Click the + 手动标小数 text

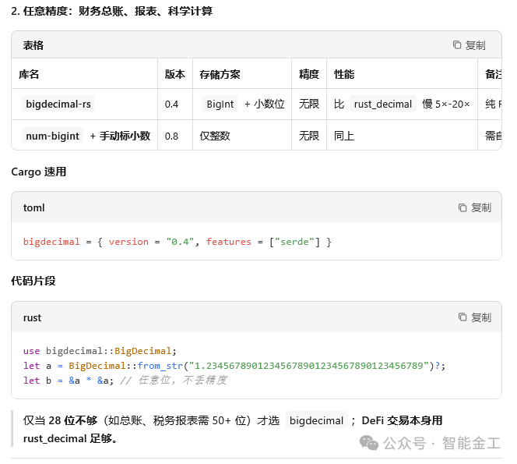point(120,136)
